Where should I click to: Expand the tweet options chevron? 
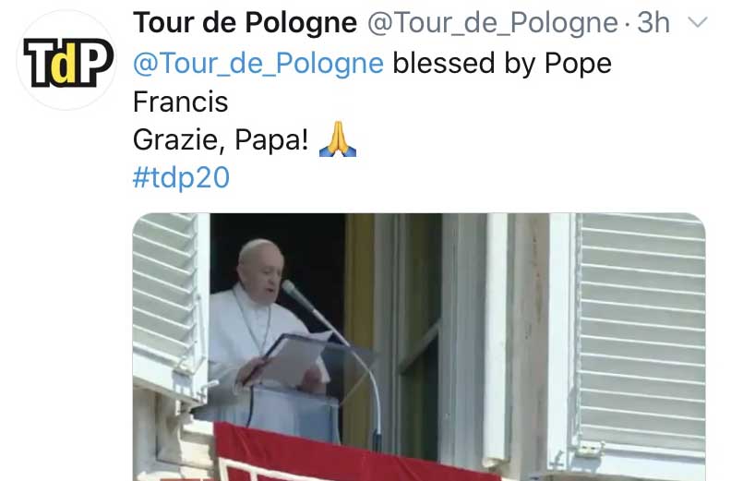click(697, 22)
